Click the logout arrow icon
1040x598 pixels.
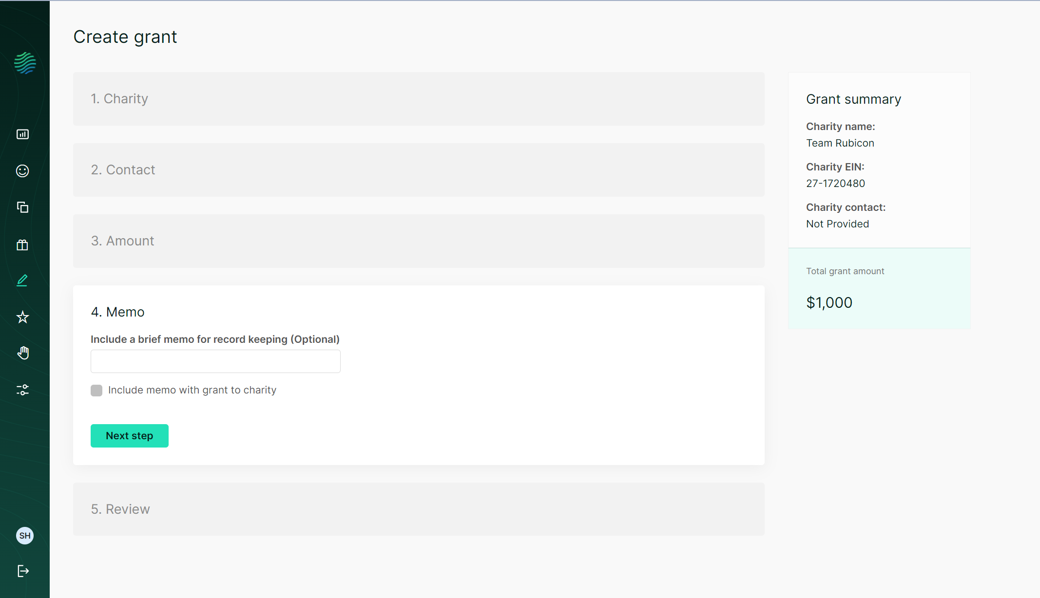(23, 571)
